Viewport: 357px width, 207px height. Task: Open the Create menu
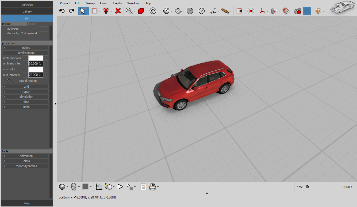117,3
